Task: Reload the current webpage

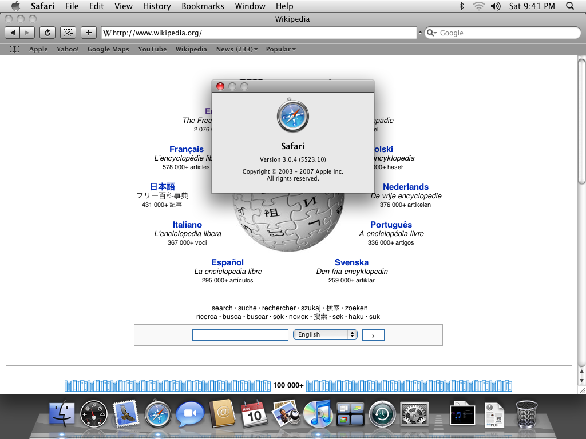Action: (47, 33)
